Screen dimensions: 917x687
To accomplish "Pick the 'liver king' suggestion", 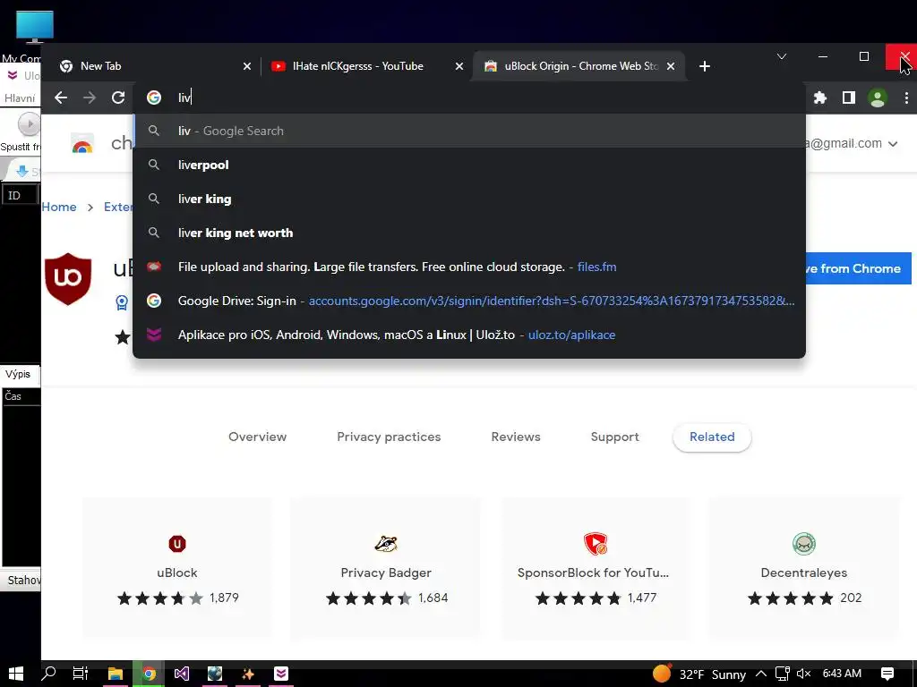I will [469, 199].
